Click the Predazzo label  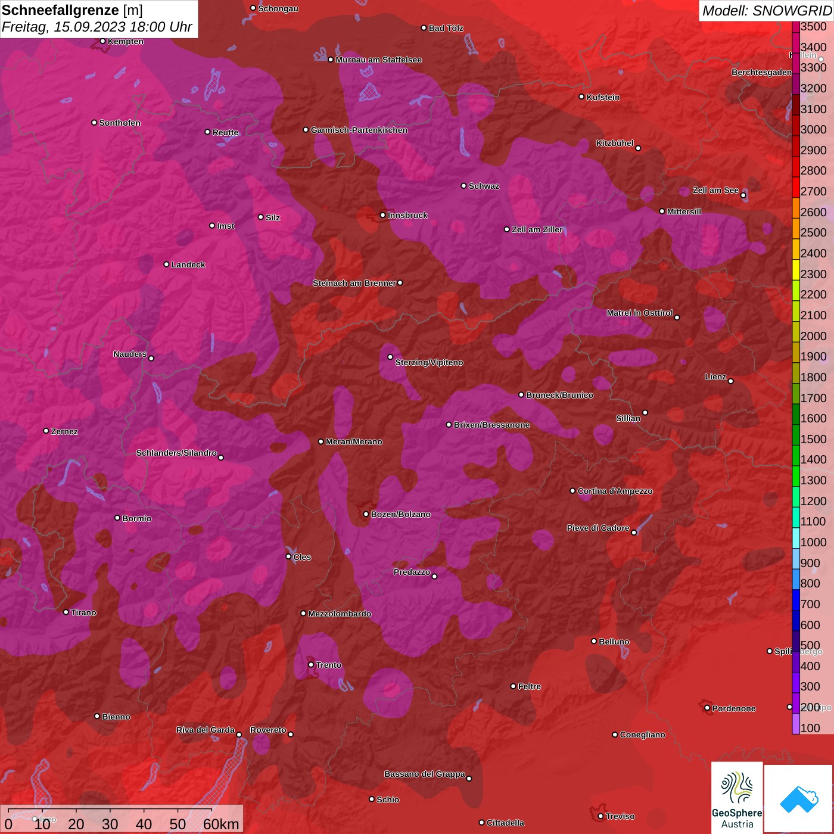(x=412, y=572)
